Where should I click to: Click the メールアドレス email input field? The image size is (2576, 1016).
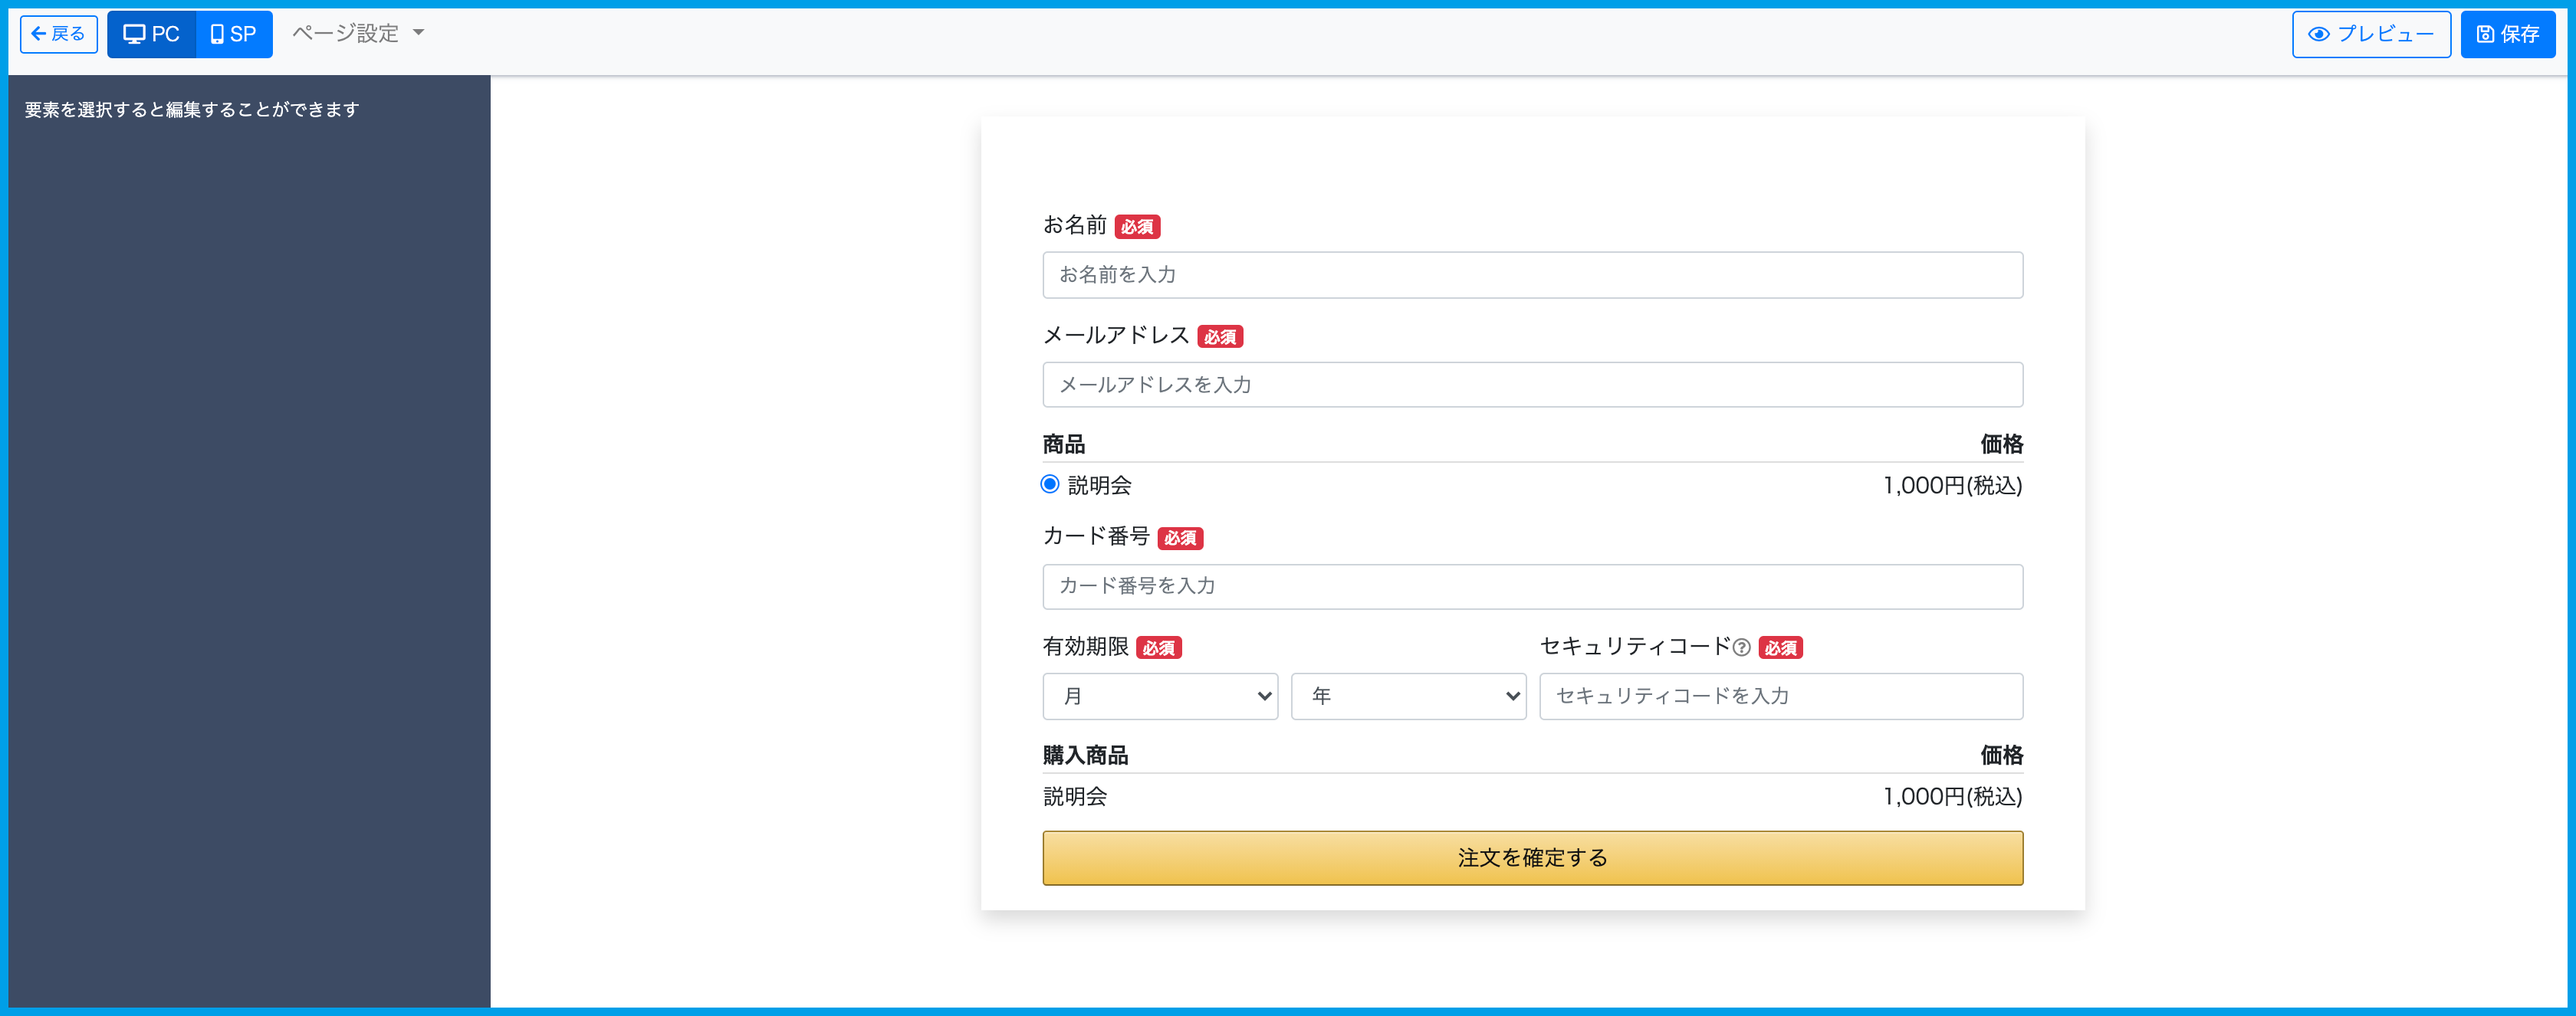pos(1532,385)
